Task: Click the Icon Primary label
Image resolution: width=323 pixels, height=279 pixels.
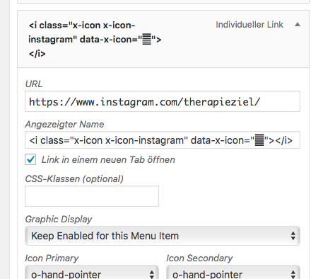Action: [x=52, y=258]
